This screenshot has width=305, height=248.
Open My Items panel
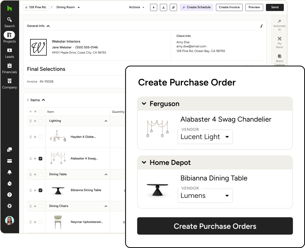point(279,43)
